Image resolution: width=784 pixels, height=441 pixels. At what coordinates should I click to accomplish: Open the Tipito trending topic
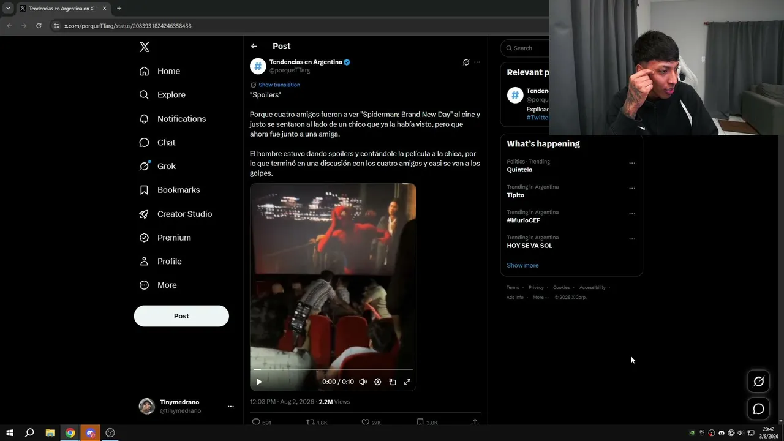coord(516,195)
